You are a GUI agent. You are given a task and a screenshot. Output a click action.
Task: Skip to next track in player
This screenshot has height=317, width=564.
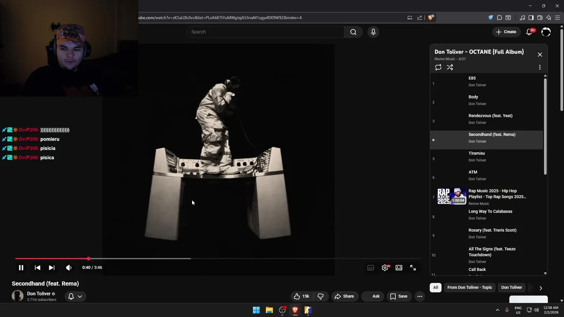point(52,267)
